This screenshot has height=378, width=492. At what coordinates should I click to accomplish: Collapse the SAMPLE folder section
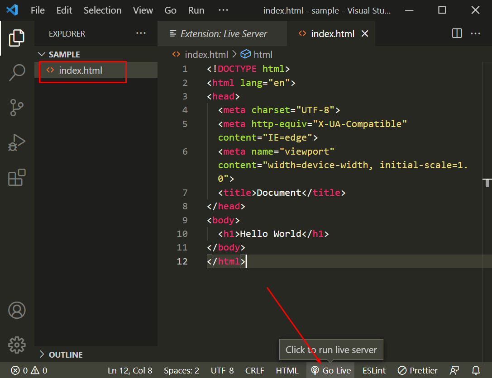pyautogui.click(x=96, y=54)
